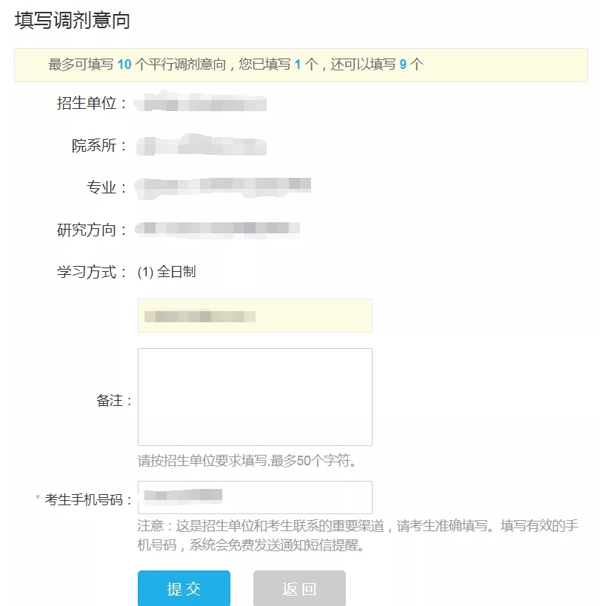Click the 招生单位 label

(x=87, y=104)
